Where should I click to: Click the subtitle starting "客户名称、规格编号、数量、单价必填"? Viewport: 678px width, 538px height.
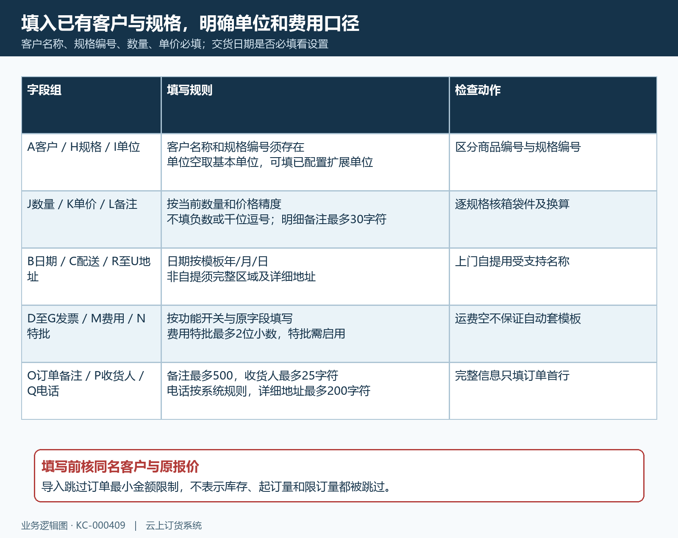(175, 44)
